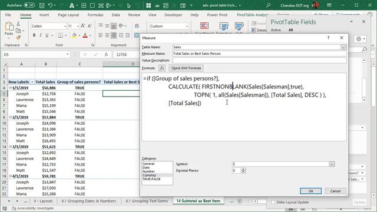
Task: Collapse the 3/1/2019 row group
Action: pos(11,147)
